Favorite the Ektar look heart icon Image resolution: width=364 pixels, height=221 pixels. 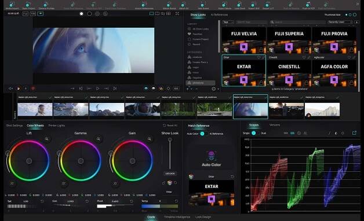coord(259,57)
